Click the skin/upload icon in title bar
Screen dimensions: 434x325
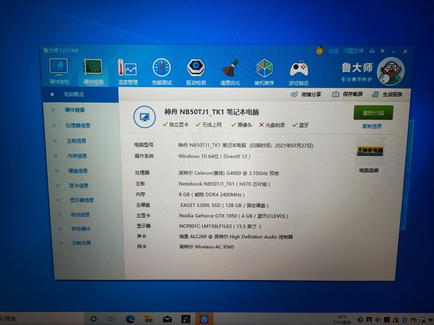[372, 51]
